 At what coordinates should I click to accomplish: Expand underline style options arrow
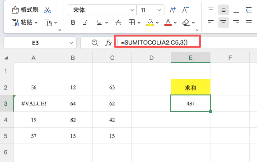[x=107, y=22]
